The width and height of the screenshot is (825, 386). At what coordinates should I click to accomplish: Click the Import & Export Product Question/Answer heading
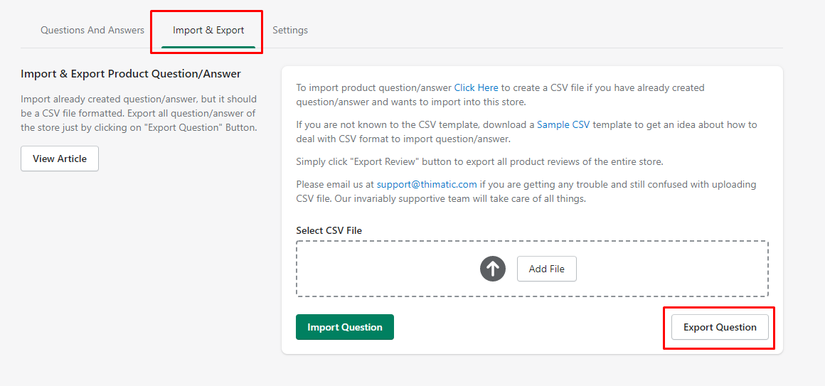tap(131, 74)
